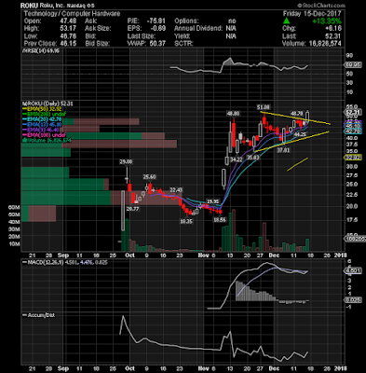Click the latest white candlestick on Dec 15
Image resolution: width=366 pixels, height=373 pixels.
[307, 117]
